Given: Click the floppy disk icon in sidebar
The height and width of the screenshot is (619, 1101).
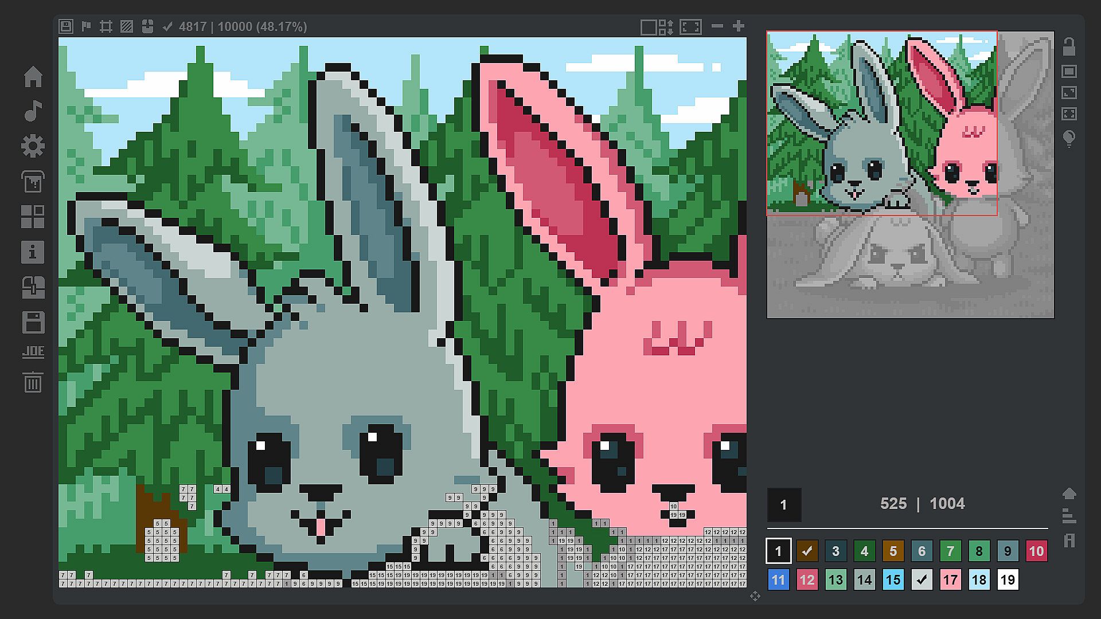Looking at the screenshot, I should 33,322.
